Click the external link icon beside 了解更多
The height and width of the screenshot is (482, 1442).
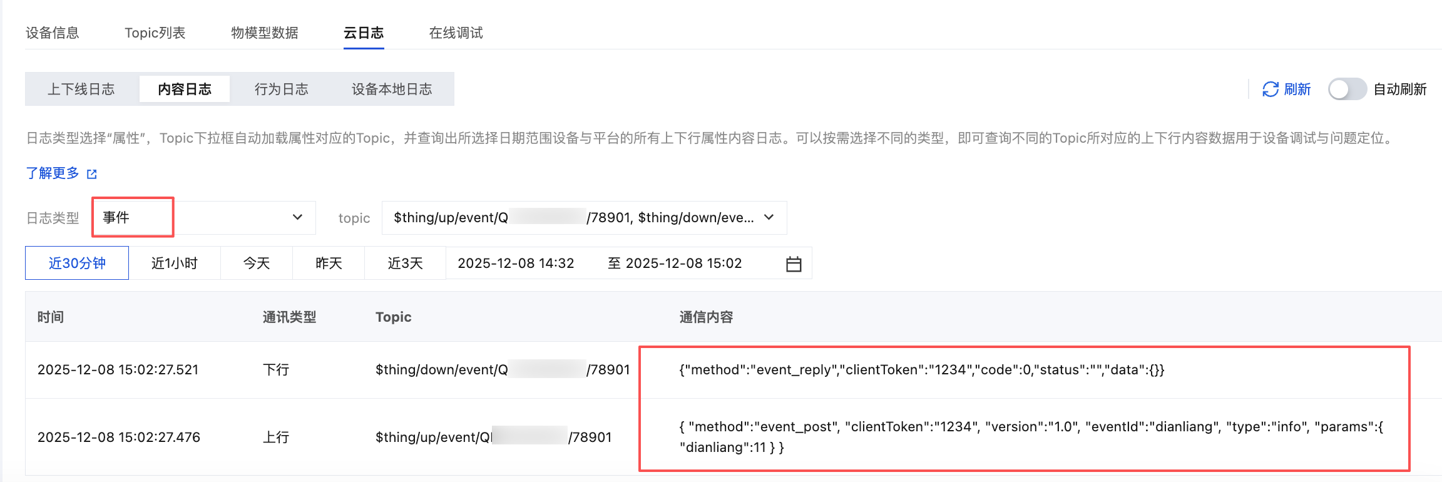tap(92, 174)
